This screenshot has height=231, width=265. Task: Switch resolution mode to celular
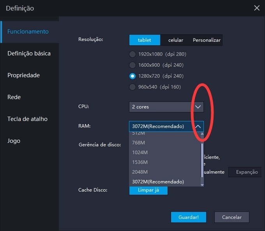click(176, 40)
